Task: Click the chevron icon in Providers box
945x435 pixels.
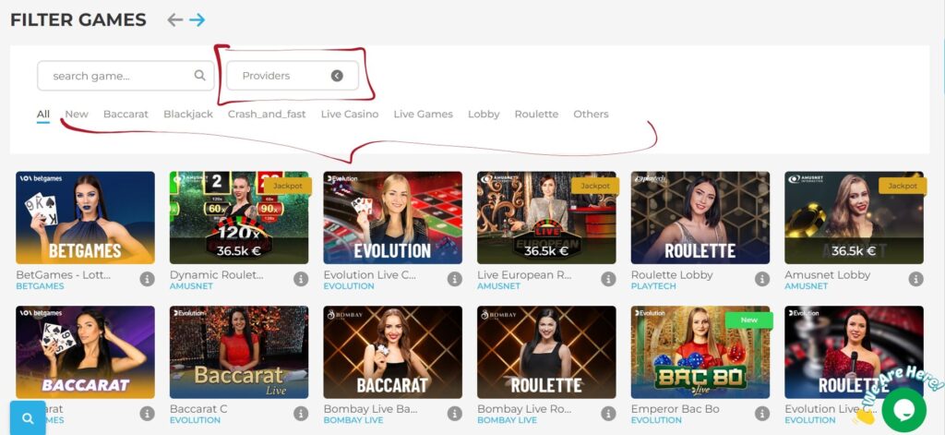Action: (x=337, y=76)
